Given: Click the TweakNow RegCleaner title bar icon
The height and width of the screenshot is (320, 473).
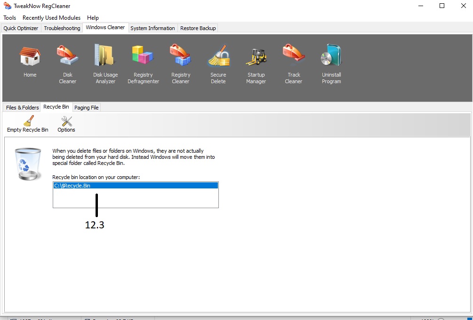Looking at the screenshot, I should pyautogui.click(x=8, y=6).
